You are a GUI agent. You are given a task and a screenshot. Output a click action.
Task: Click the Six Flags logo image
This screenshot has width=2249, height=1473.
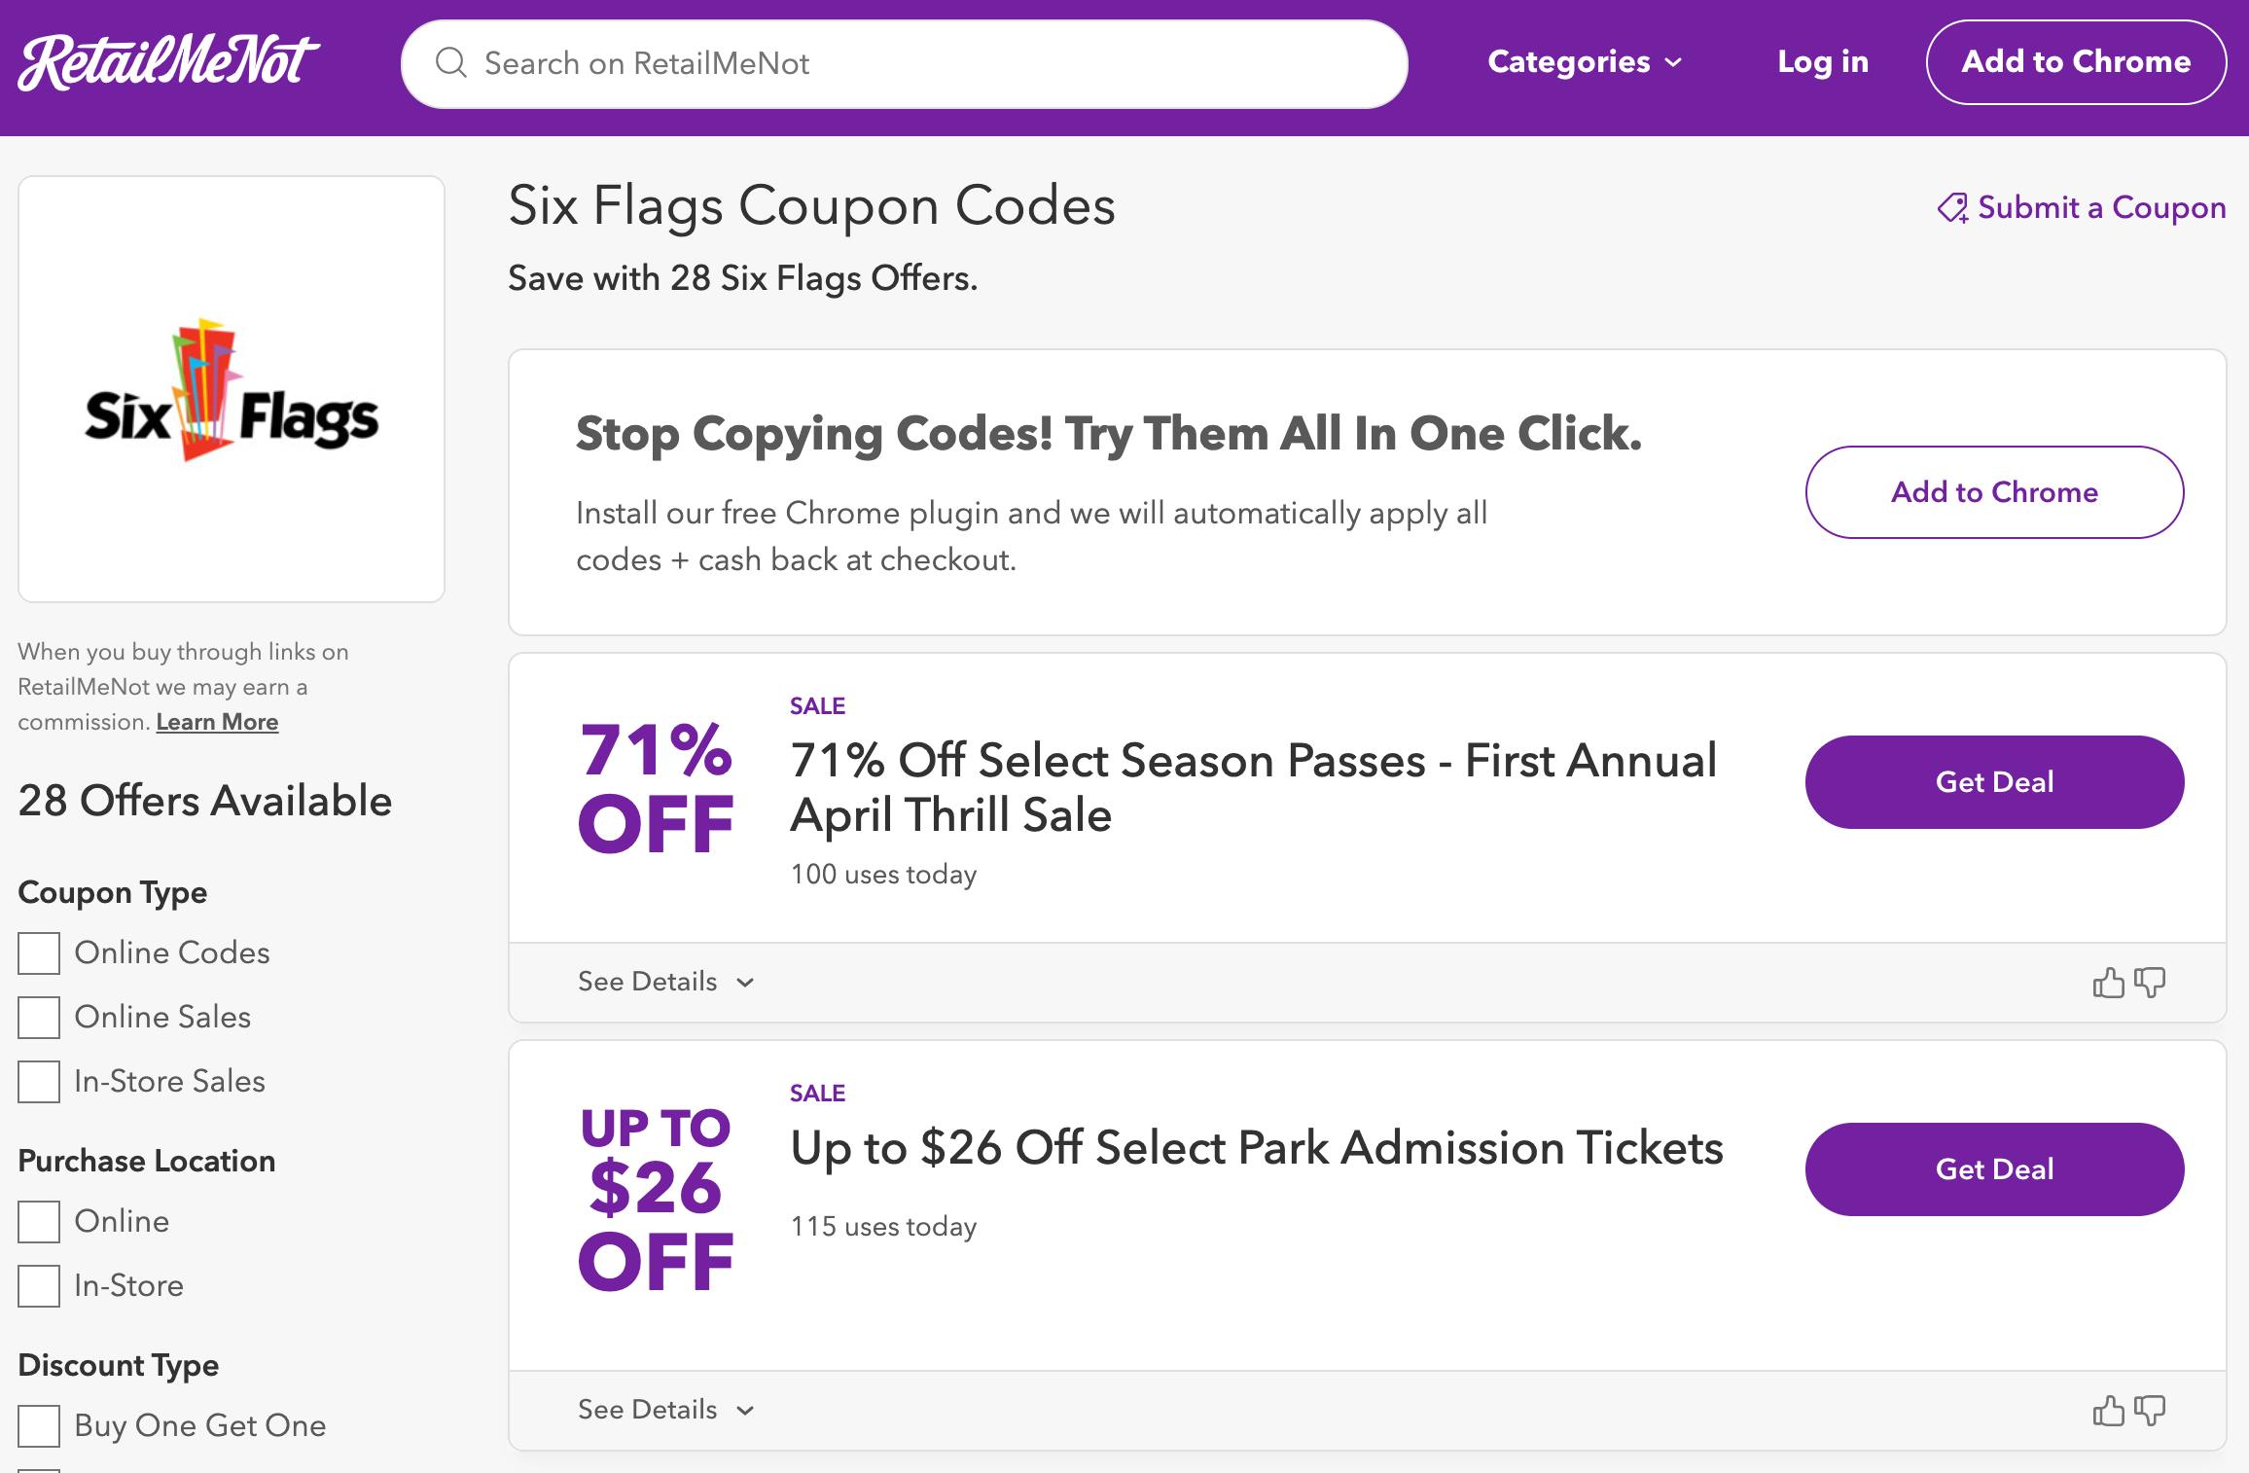pyautogui.click(x=232, y=389)
